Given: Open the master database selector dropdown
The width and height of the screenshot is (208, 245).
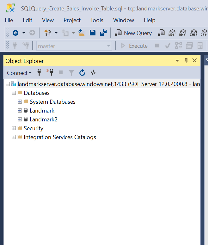Looking at the screenshot, I should coord(109,46).
